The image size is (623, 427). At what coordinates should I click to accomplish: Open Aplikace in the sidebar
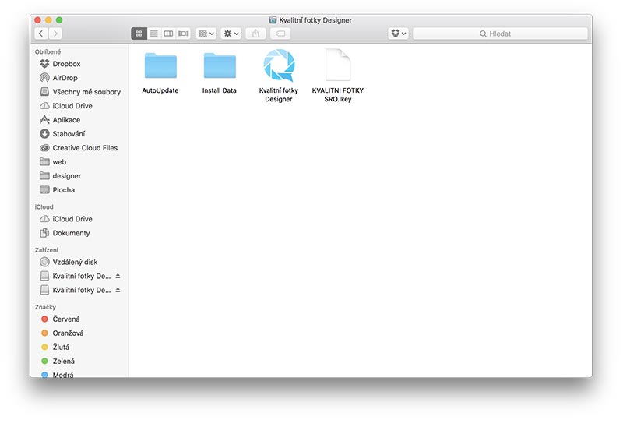tap(66, 120)
